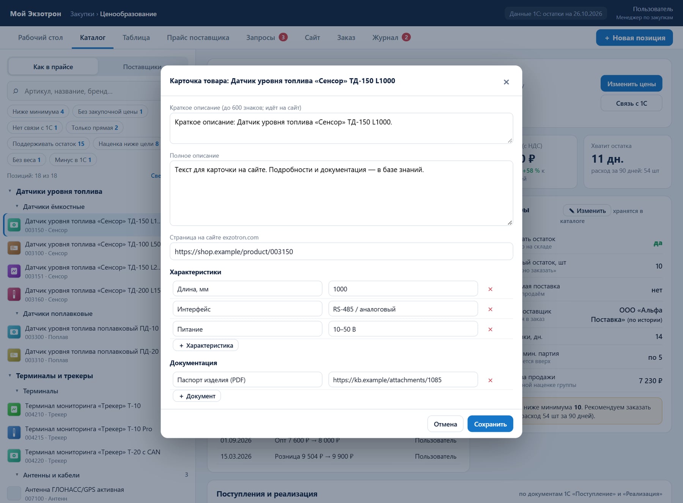Image resolution: width=683 pixels, height=503 pixels.
Task: Remove the 'Питание' characteristic row
Action: click(x=490, y=329)
